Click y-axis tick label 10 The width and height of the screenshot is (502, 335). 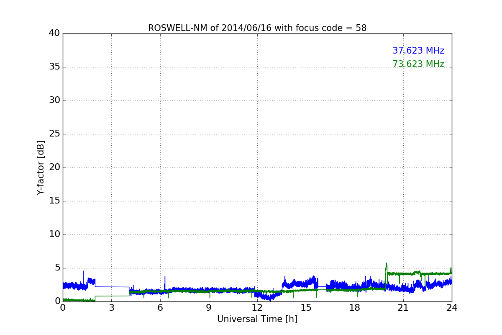tap(54, 234)
